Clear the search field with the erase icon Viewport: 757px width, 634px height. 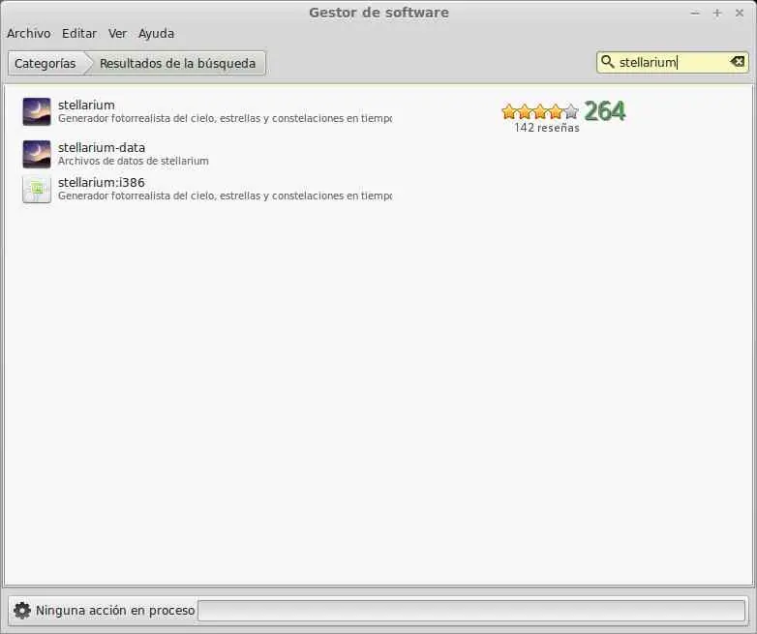[x=738, y=62]
